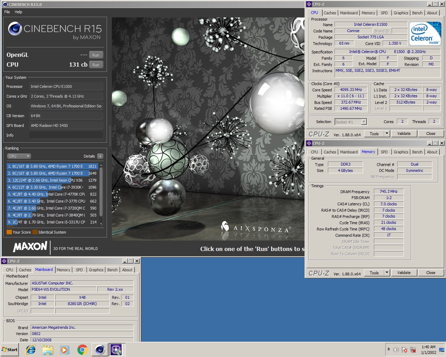Open SPD tab in top CPU-Z window
The width and height of the screenshot is (446, 357).
tap(384, 13)
